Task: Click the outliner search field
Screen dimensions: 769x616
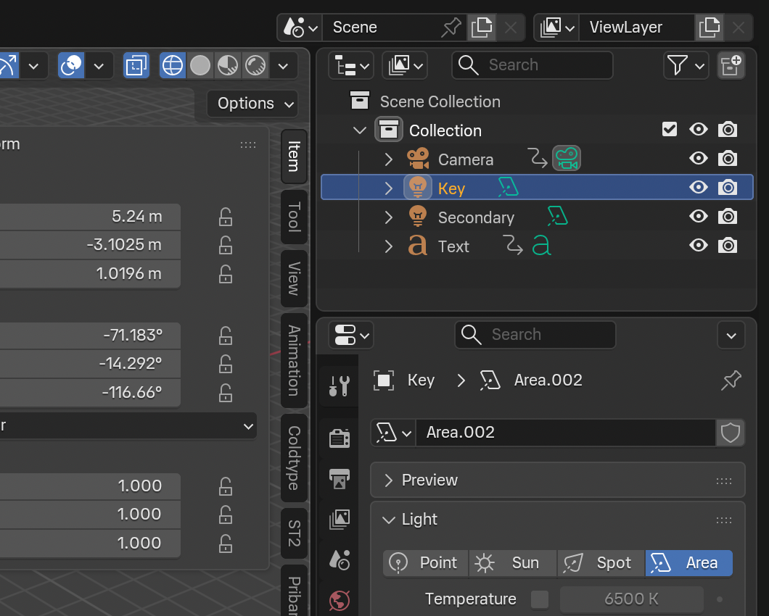Action: (x=532, y=65)
